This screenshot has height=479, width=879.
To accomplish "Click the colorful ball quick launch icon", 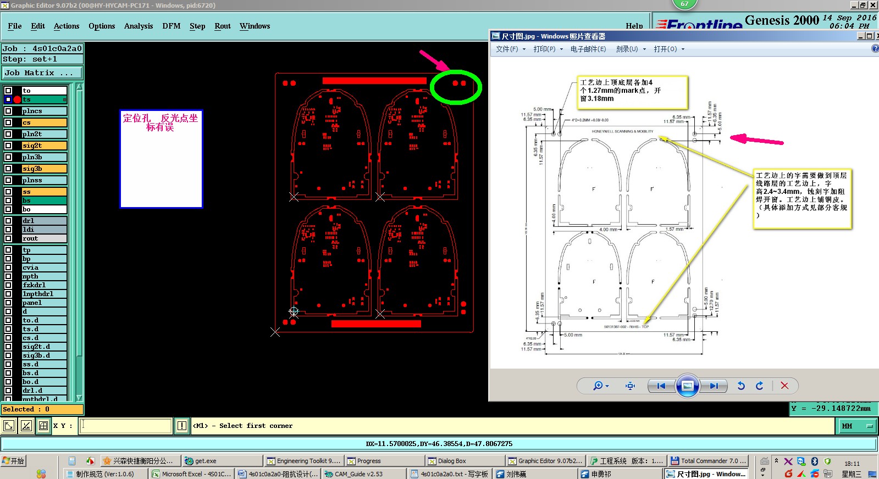I will pyautogui.click(x=90, y=461).
